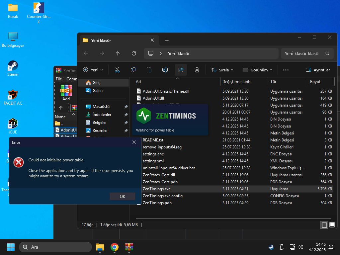Click the Copy icon in Explorer toolbar
Image resolution: width=340 pixels, height=255 pixels.
click(133, 70)
